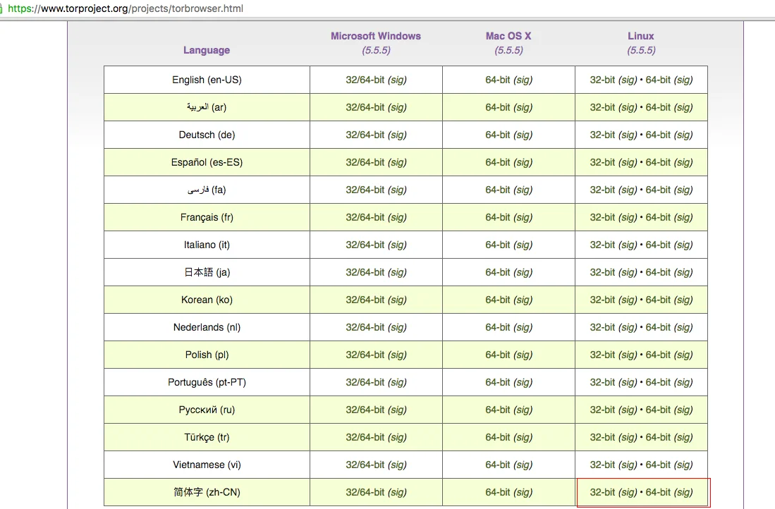Get Farsi (fa) Linux 32-bit build
The image size is (775, 509).
pyautogui.click(x=602, y=190)
